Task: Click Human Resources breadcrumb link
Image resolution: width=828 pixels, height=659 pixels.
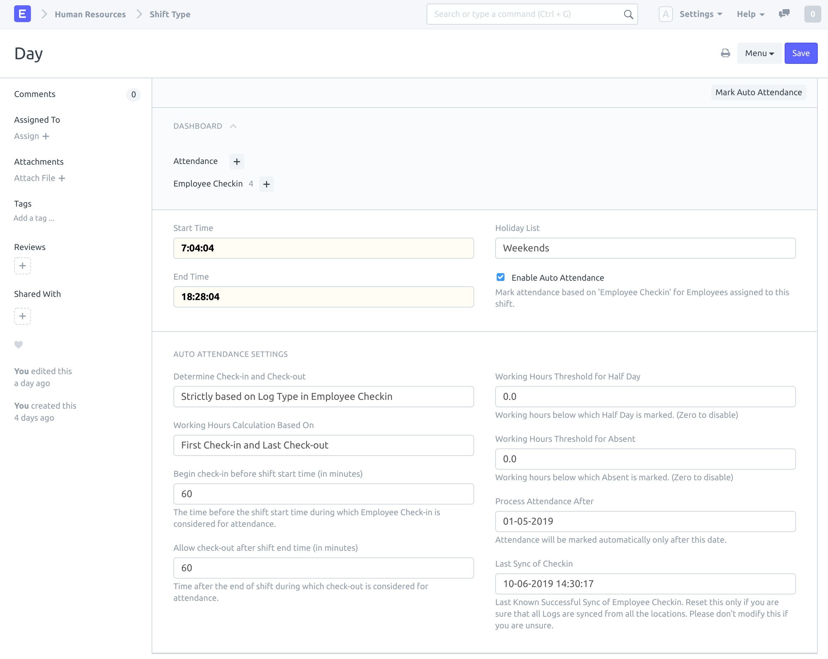Action: point(91,13)
